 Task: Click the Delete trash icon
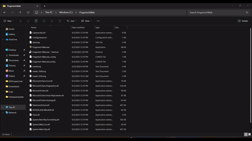60,21
